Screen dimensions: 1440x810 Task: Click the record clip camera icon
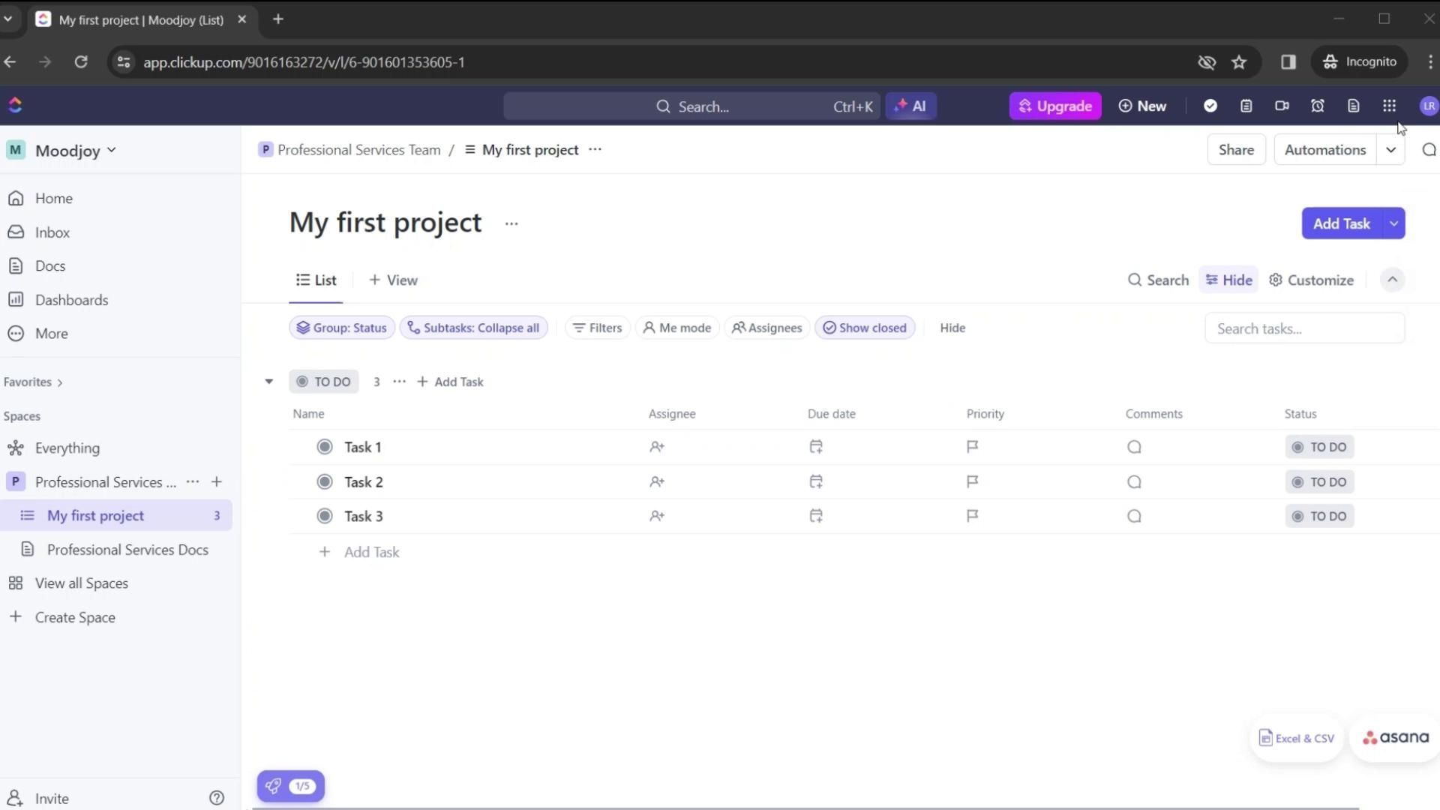tap(1282, 106)
